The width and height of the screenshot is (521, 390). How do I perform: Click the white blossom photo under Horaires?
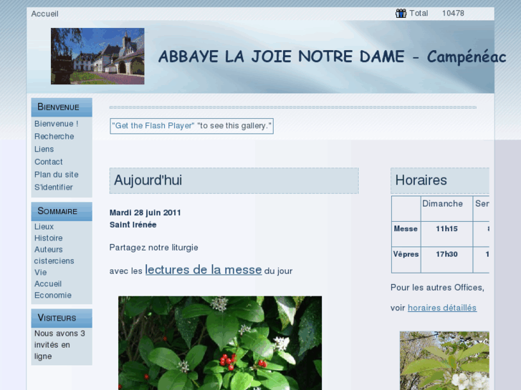tap(444, 361)
